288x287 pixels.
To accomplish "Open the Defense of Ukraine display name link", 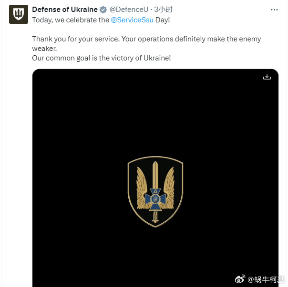I will click(x=64, y=10).
